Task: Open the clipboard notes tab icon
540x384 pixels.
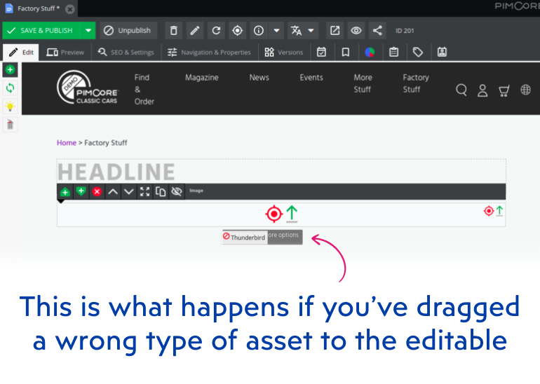Action: 393,53
